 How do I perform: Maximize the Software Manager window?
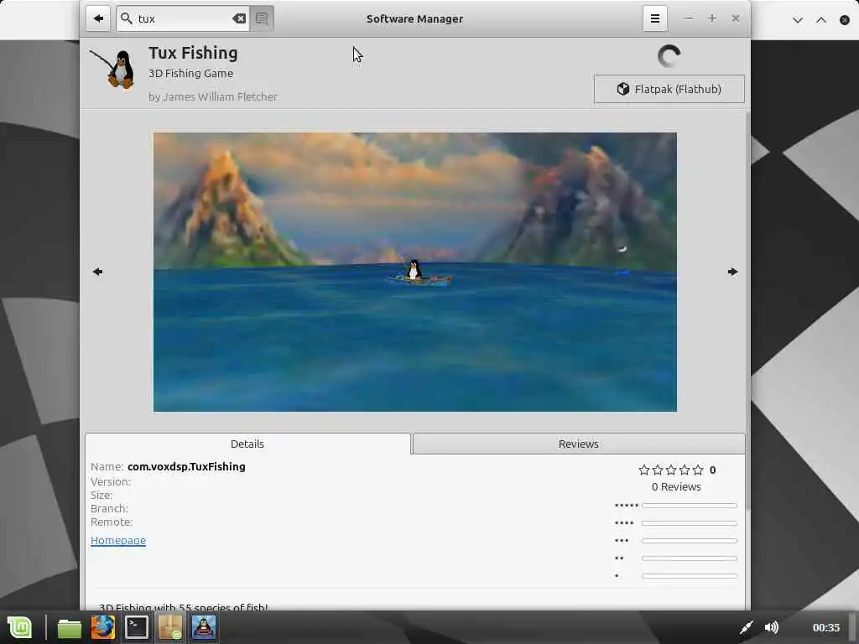(x=711, y=18)
